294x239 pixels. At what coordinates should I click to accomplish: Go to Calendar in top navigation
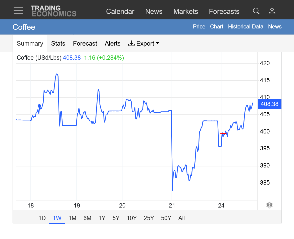120,12
